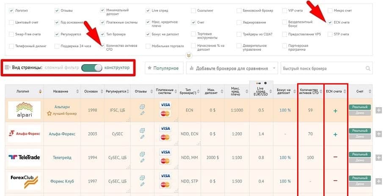Screen dimensions: 386x196
Task: Open Реальный account for Альпари
Action: coord(360,107)
